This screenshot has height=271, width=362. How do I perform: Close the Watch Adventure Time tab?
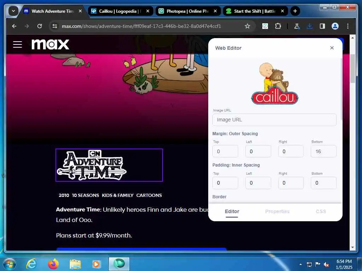[80, 11]
